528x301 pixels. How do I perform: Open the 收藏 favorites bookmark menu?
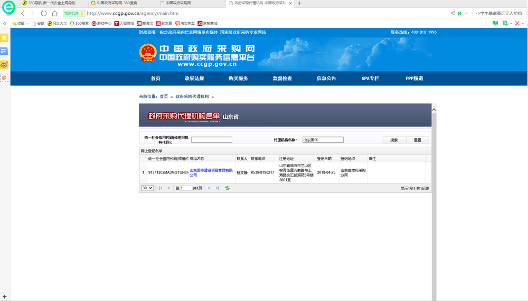point(20,23)
